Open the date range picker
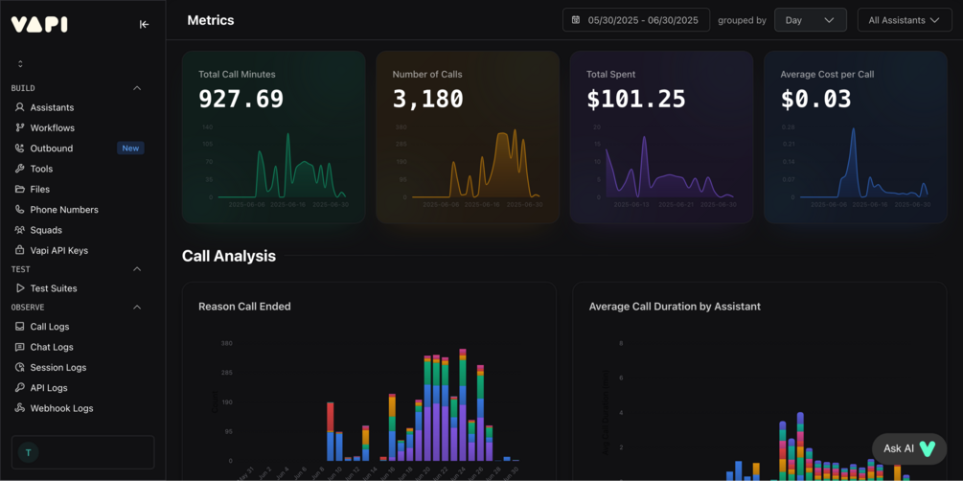This screenshot has width=963, height=481. [x=636, y=20]
